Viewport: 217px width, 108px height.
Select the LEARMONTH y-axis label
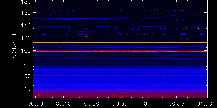[14, 49]
